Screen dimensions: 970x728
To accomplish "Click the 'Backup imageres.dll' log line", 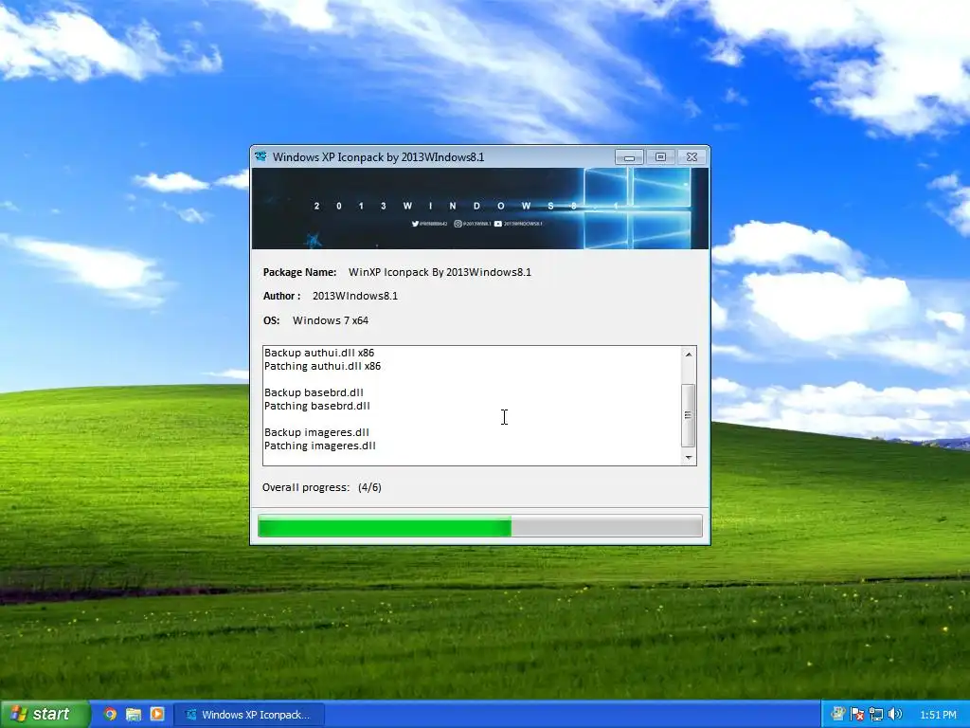I will coord(316,432).
